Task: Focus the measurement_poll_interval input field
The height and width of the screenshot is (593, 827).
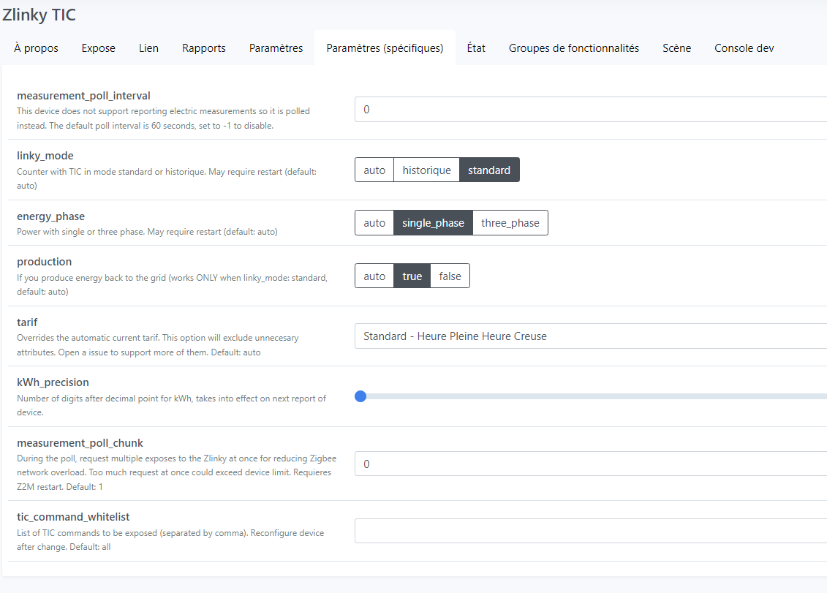Action: click(x=591, y=109)
